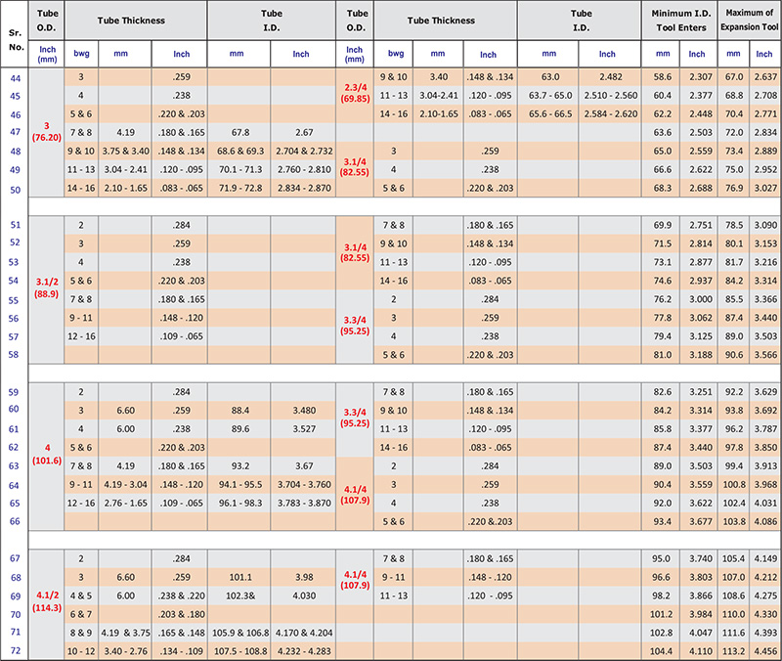Click tube I.D. value '93.2'
This screenshot has width=782, height=661.
coord(240,466)
